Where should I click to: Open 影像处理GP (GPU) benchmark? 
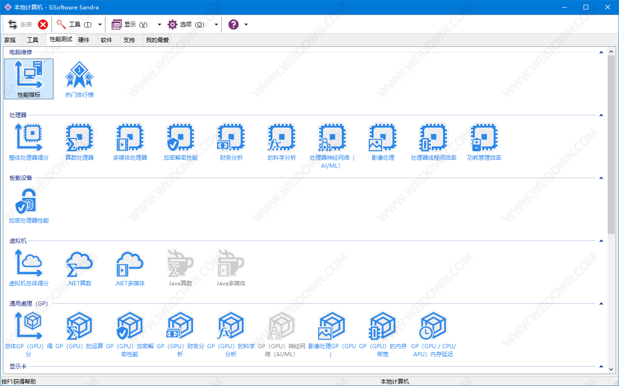332,334
